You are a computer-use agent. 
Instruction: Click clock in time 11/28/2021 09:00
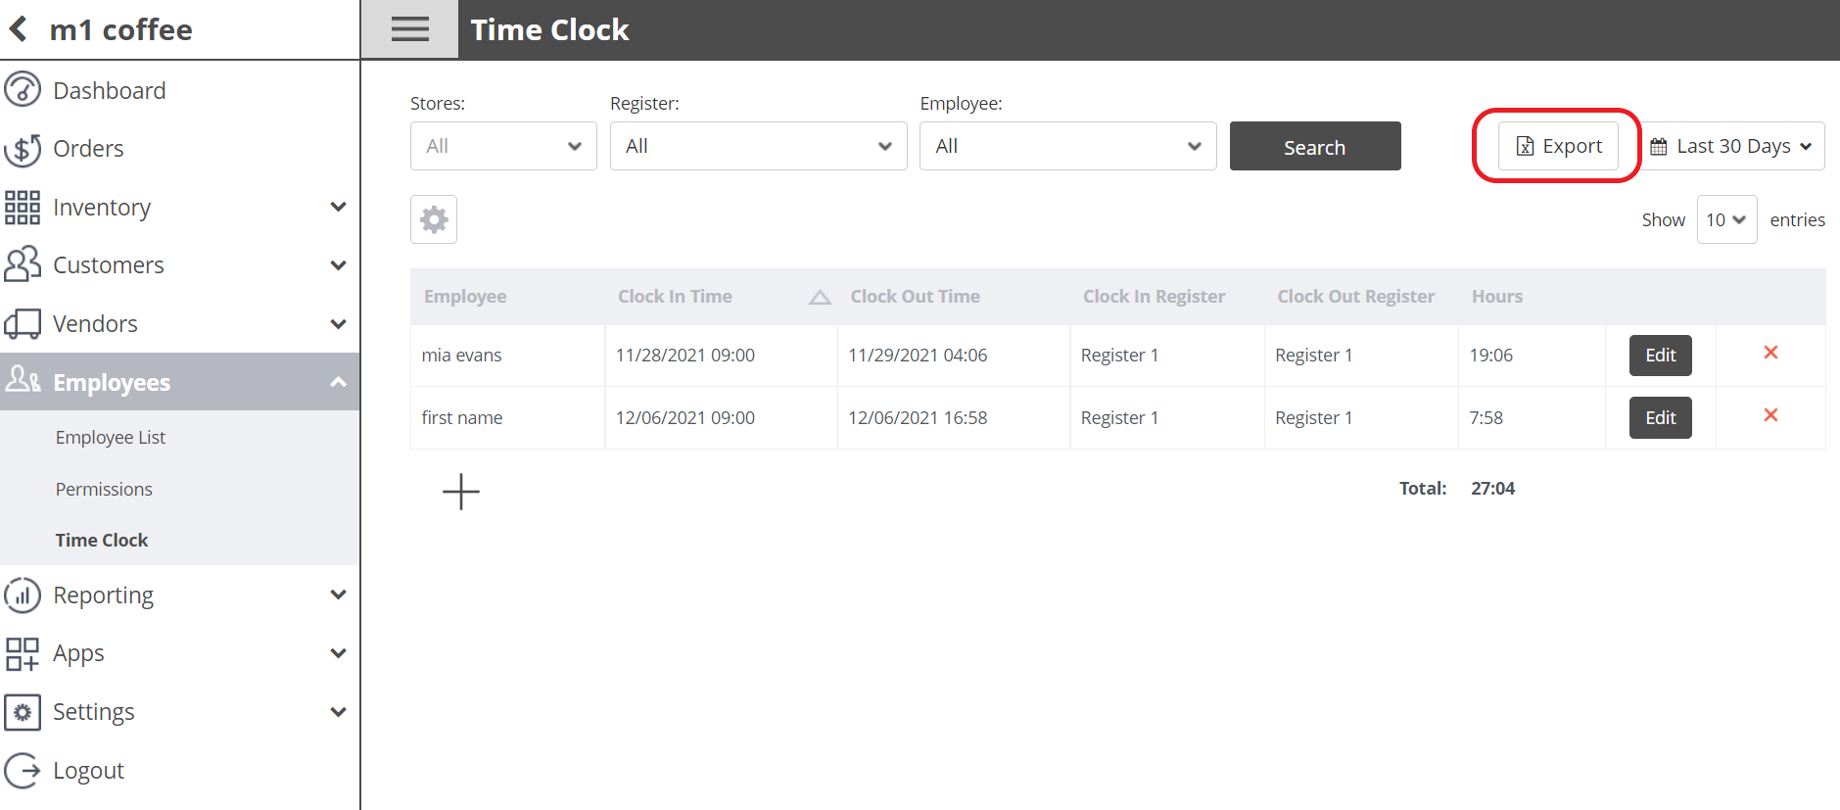click(685, 355)
